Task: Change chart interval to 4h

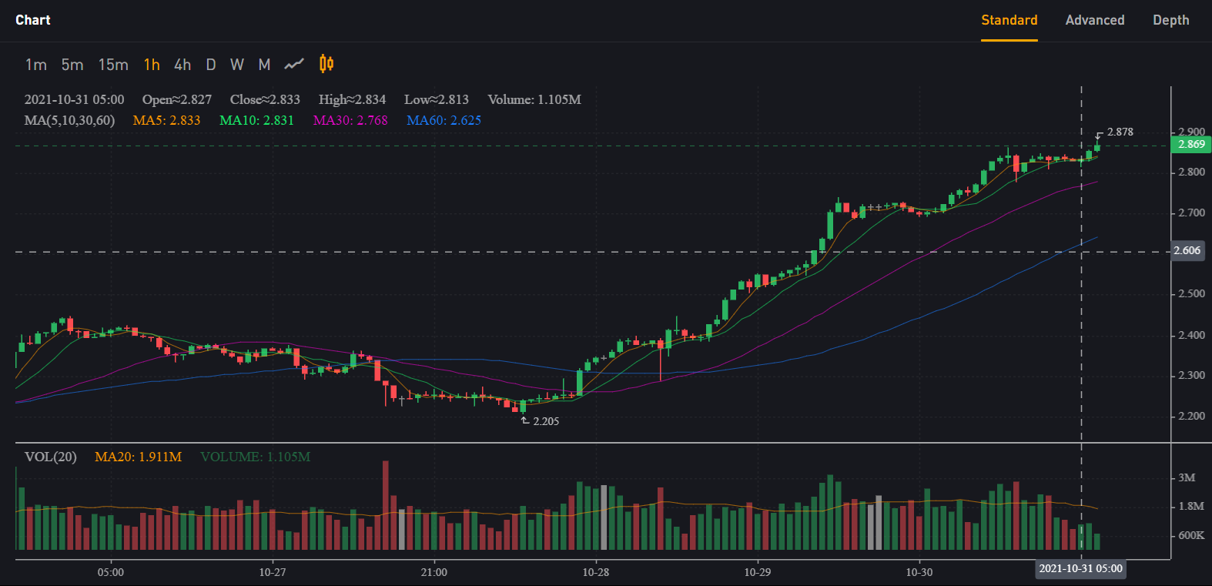Action: click(x=182, y=65)
